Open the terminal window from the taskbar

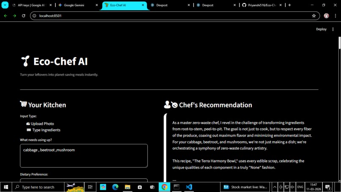[x=176, y=187]
